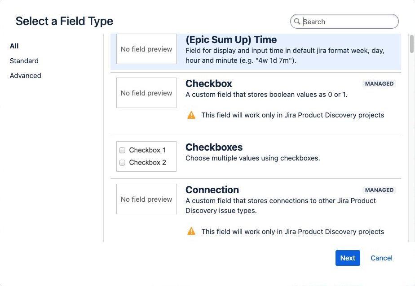Filter by Standard field types
Viewport: 415px width, 286px height.
[24, 61]
